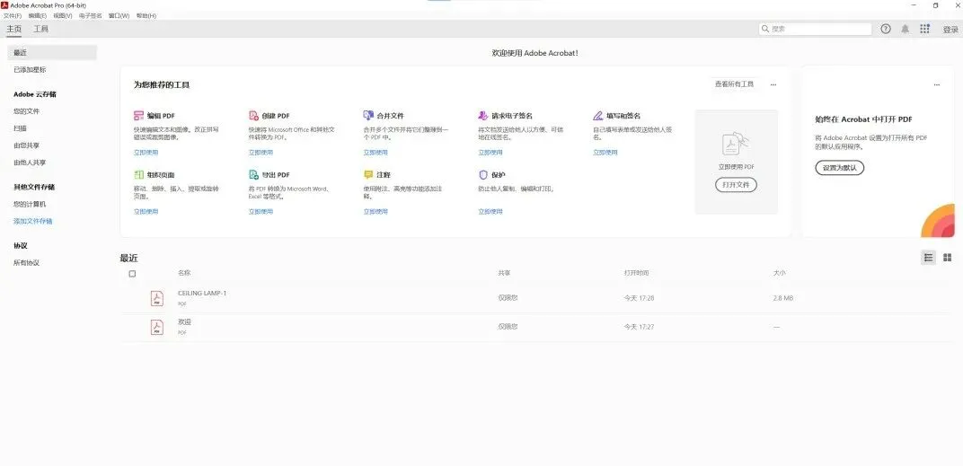Click in the 搜索 search field
This screenshot has width=963, height=466.
tap(816, 29)
